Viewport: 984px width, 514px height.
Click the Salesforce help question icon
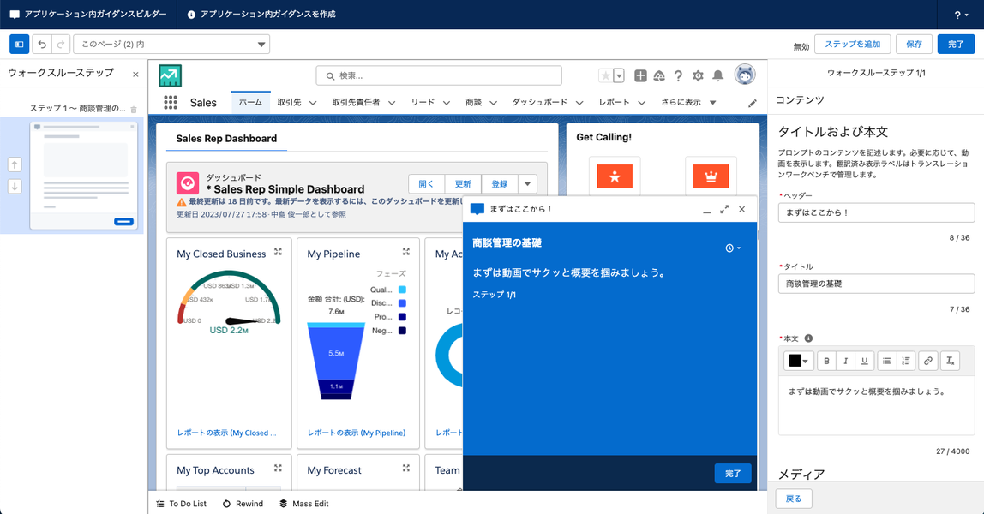(678, 76)
